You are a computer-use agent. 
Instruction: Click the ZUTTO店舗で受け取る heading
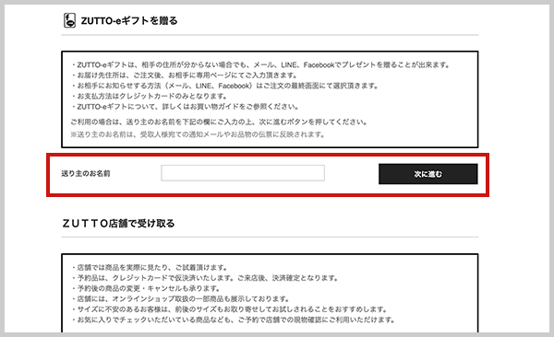118,223
